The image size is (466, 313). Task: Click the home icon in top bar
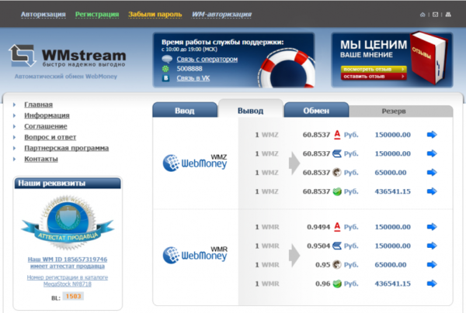pos(423,14)
